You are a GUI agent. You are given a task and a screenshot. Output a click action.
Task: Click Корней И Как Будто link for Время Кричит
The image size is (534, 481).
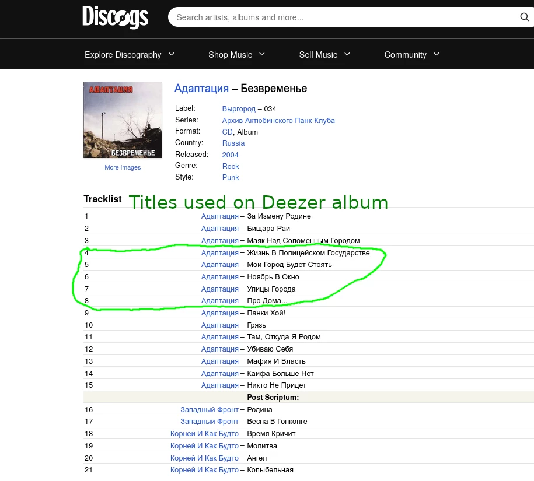(x=204, y=434)
